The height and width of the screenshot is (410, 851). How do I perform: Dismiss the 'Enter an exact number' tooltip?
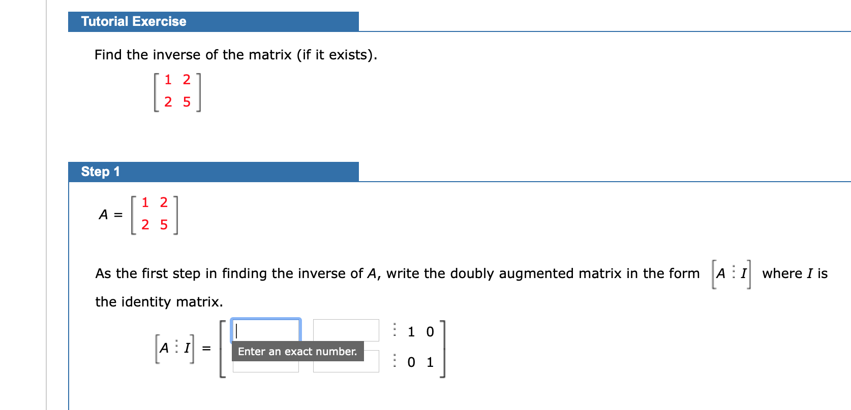[x=297, y=351]
